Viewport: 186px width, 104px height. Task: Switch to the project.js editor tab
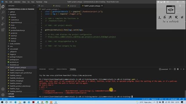(73, 6)
